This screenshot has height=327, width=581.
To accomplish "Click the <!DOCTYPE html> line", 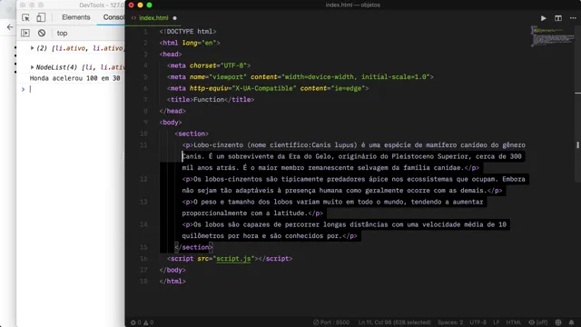I will pyautogui.click(x=188, y=32).
